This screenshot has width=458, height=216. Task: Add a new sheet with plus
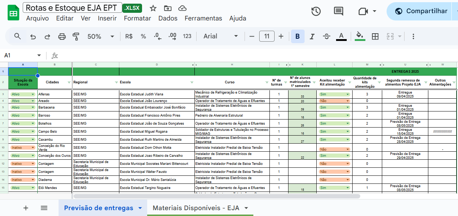click(26, 208)
